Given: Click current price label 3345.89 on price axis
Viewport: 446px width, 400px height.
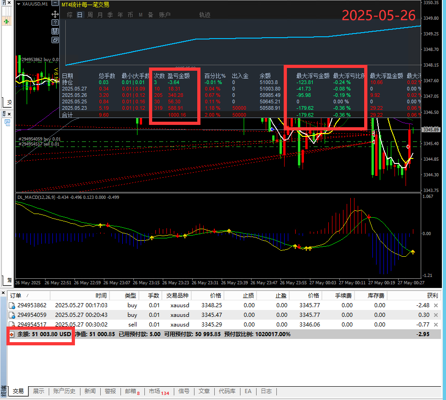Looking at the screenshot, I should 431,130.
